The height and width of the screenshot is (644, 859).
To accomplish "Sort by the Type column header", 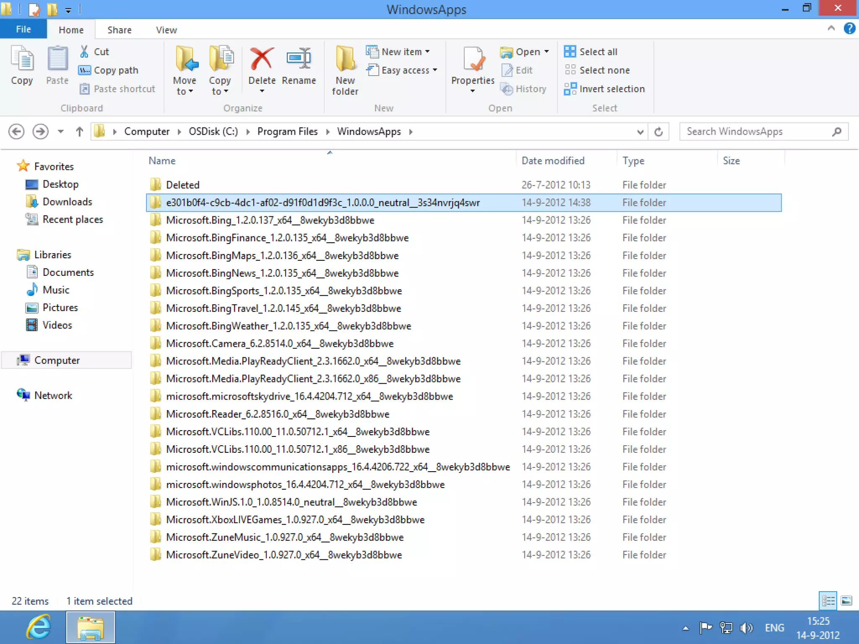I will click(633, 161).
